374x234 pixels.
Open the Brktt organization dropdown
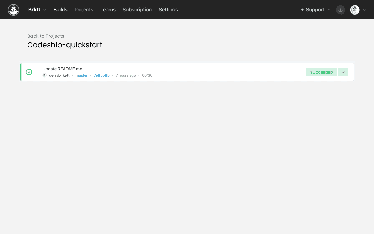click(37, 10)
